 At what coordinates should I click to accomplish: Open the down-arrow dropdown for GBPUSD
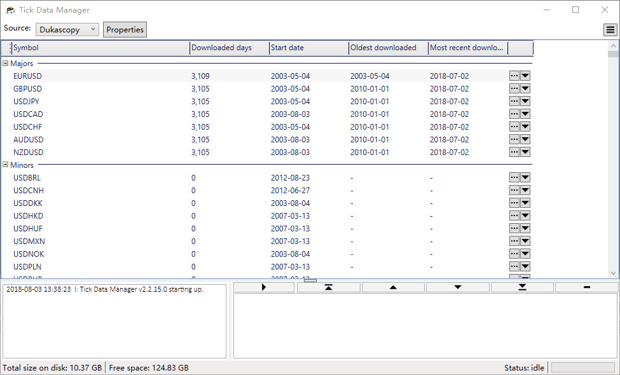(x=525, y=88)
